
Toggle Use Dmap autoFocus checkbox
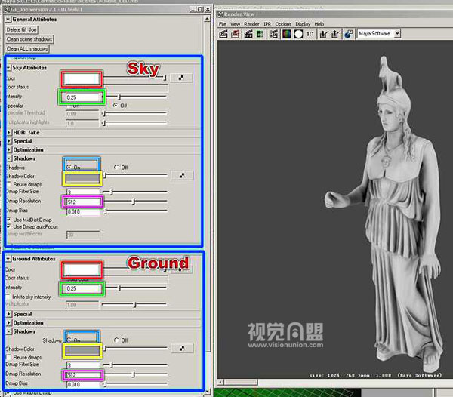[8, 226]
